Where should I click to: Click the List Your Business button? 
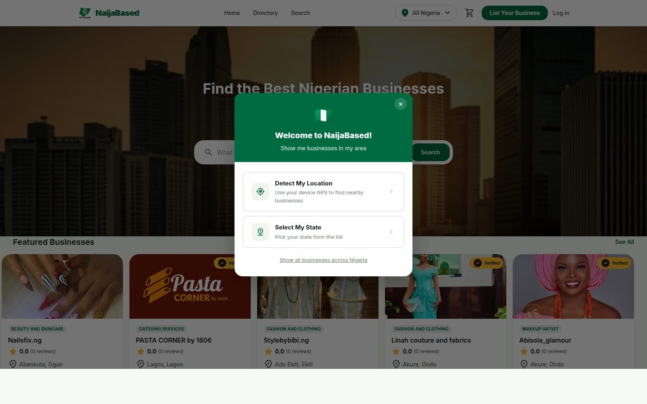point(514,13)
